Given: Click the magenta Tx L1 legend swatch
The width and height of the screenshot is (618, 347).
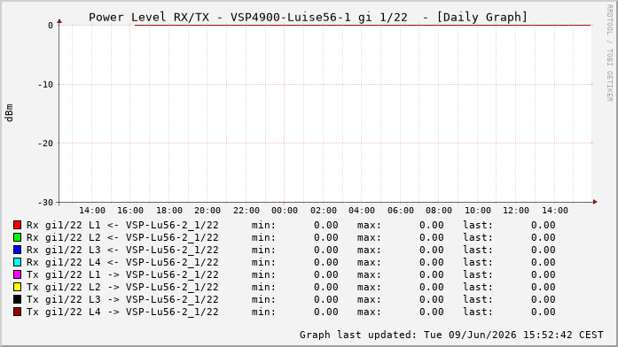Looking at the screenshot, I should (x=17, y=274).
